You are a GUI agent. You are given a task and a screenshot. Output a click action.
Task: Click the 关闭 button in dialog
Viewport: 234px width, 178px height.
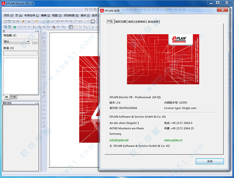pos(209,161)
